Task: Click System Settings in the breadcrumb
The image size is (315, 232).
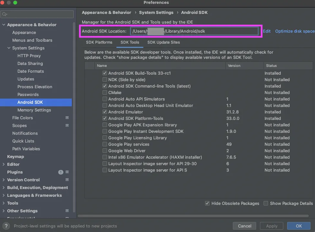Action: click(x=156, y=13)
